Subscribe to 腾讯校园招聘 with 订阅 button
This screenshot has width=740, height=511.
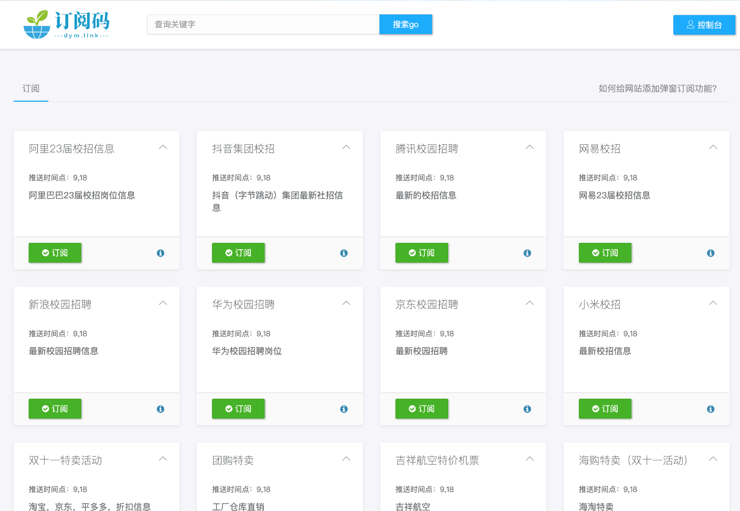[422, 253]
